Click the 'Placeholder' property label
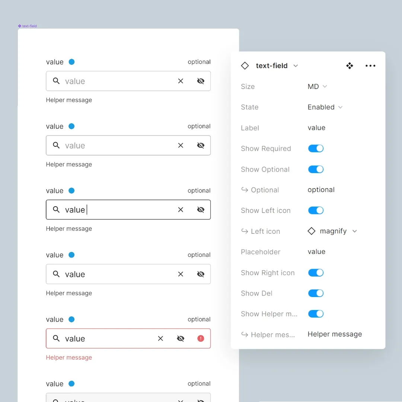Image resolution: width=402 pixels, height=402 pixels. pos(261,252)
